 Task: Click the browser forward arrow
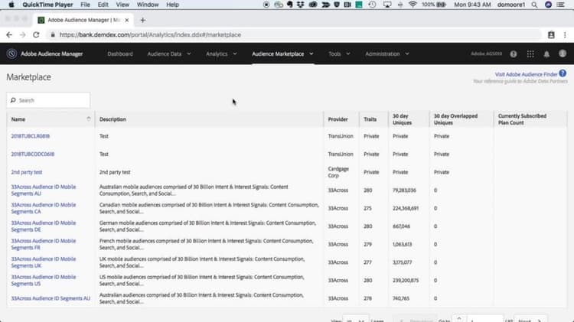tap(23, 34)
